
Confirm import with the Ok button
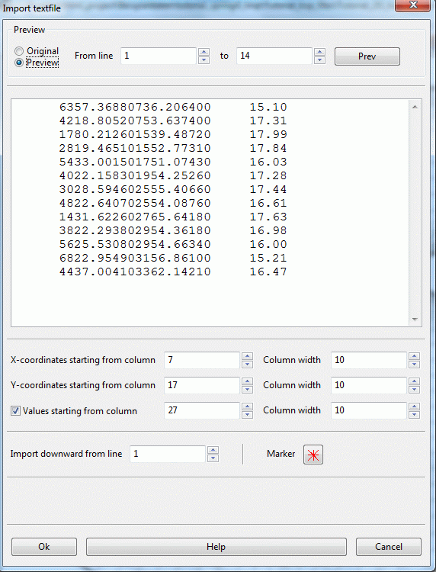tap(44, 547)
